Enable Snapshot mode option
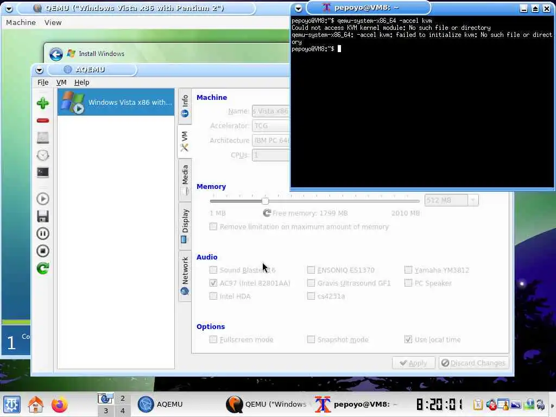556x417 pixels. (x=311, y=339)
